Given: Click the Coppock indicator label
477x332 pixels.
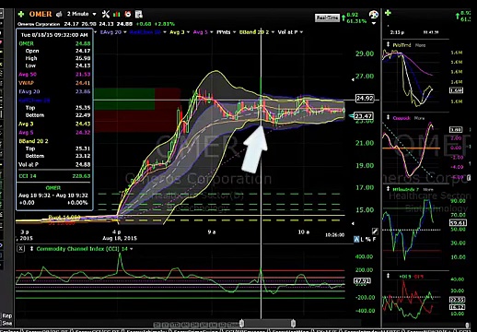Looking at the screenshot, I should coord(401,118).
